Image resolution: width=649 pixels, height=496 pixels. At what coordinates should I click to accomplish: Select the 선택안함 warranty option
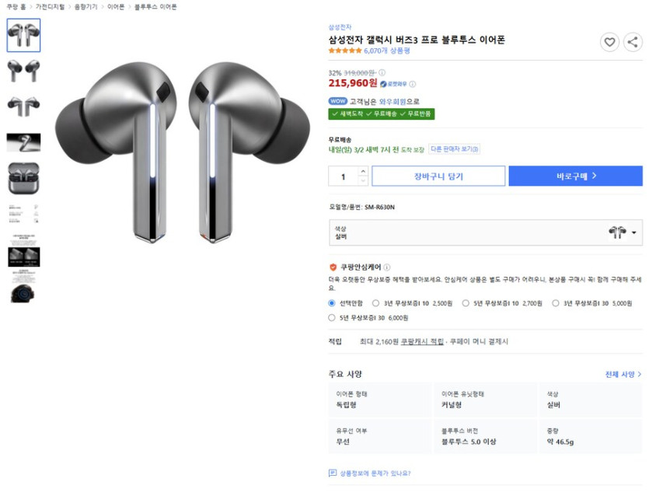point(332,303)
